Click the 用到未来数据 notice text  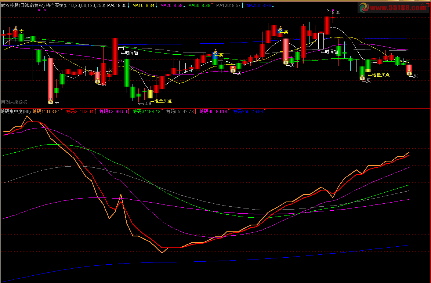tap(14, 102)
